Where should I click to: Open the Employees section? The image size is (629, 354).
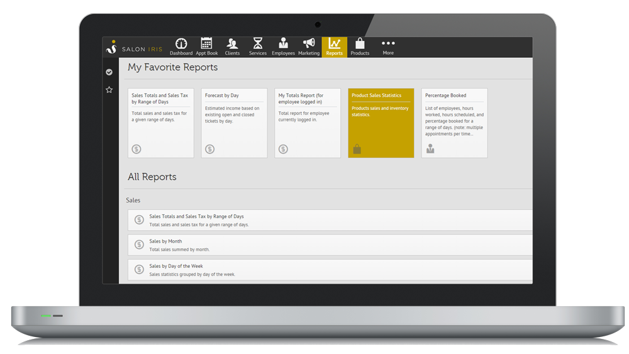coord(283,47)
